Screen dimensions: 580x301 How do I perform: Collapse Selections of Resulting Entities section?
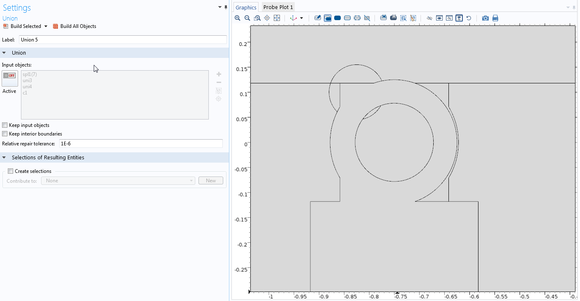[4, 158]
